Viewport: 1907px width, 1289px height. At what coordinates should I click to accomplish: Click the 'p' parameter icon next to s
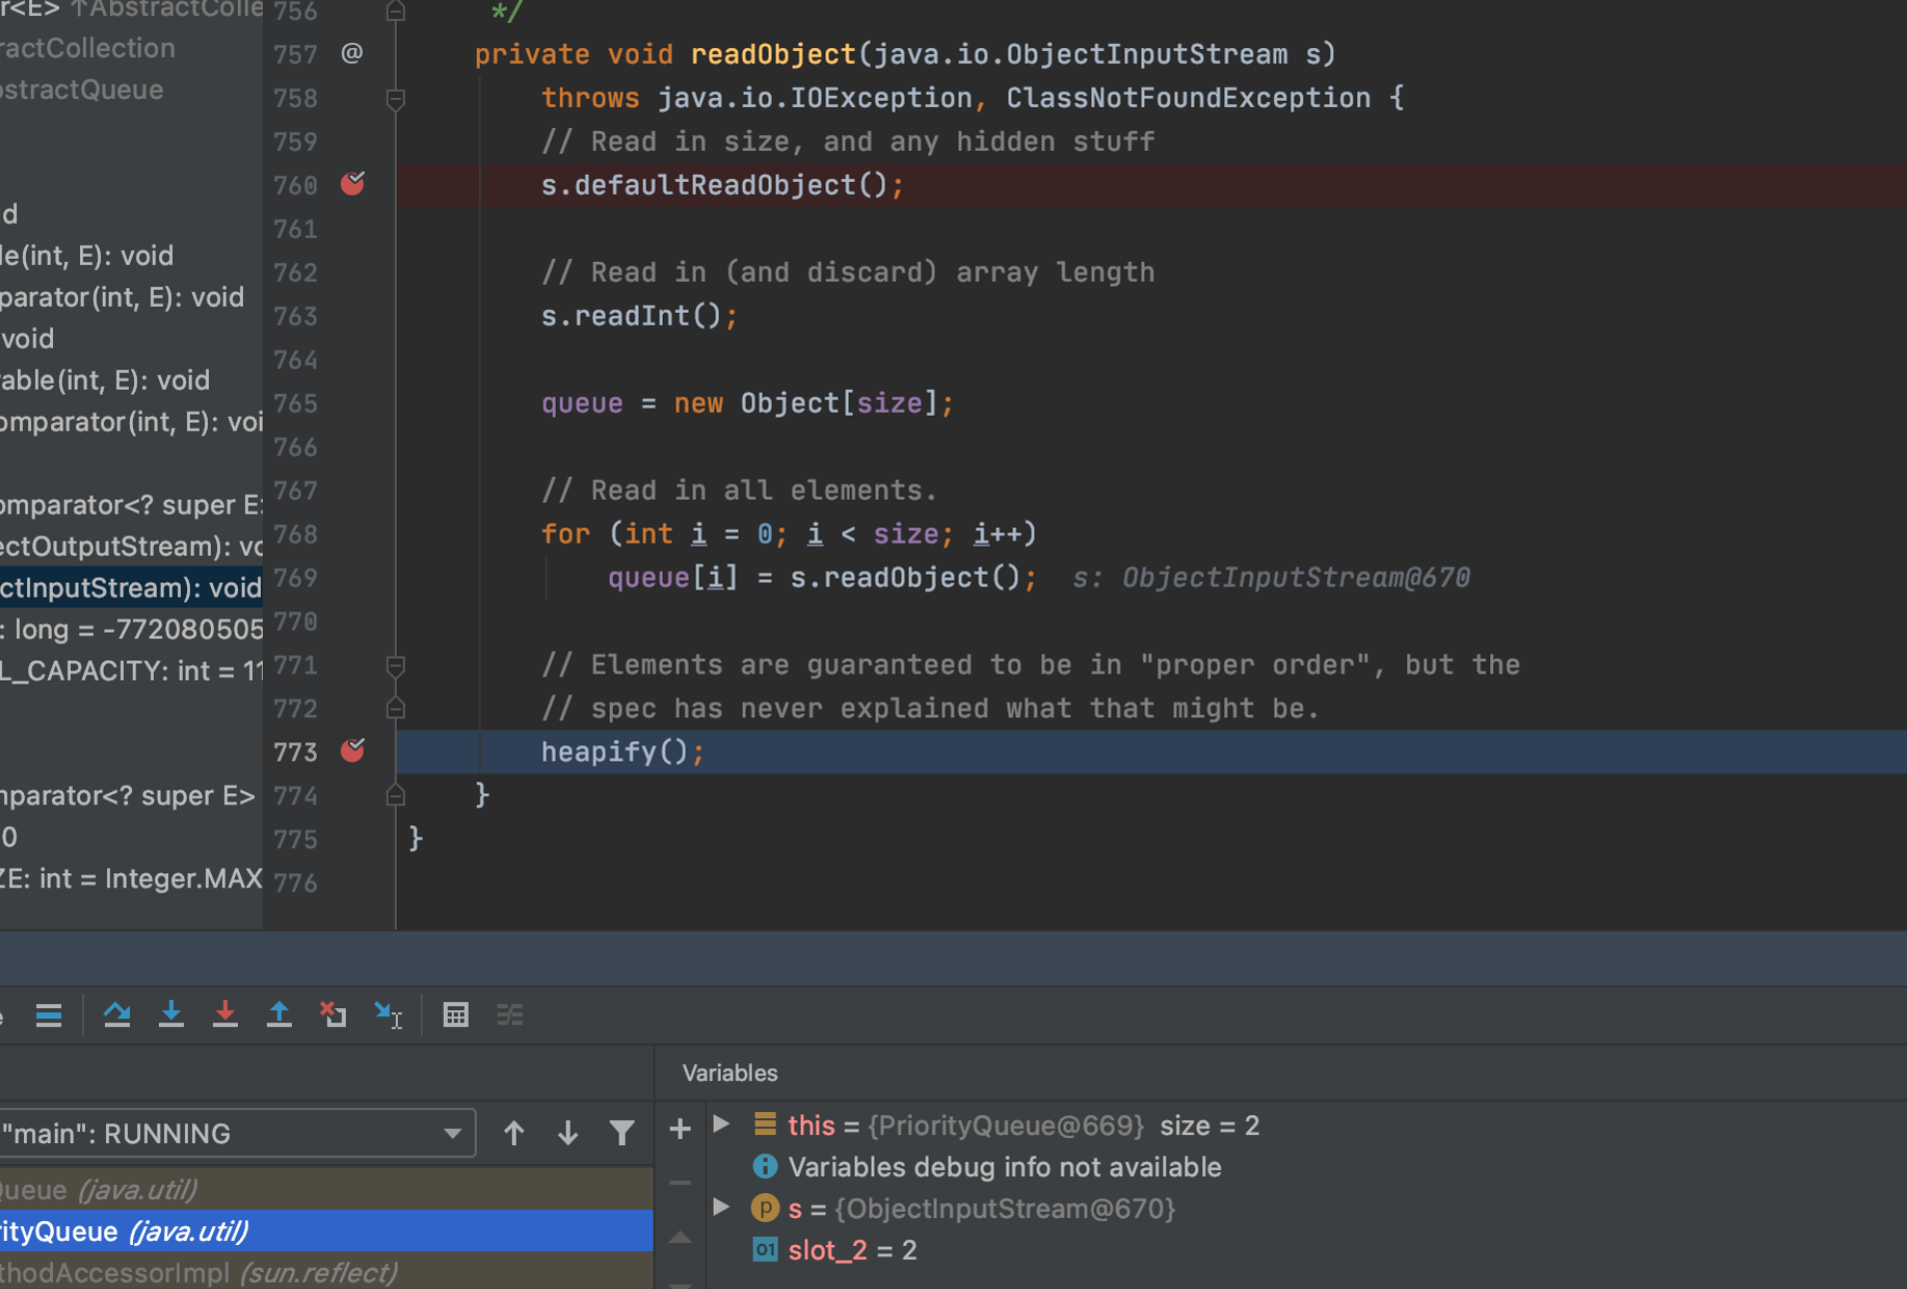(765, 1208)
